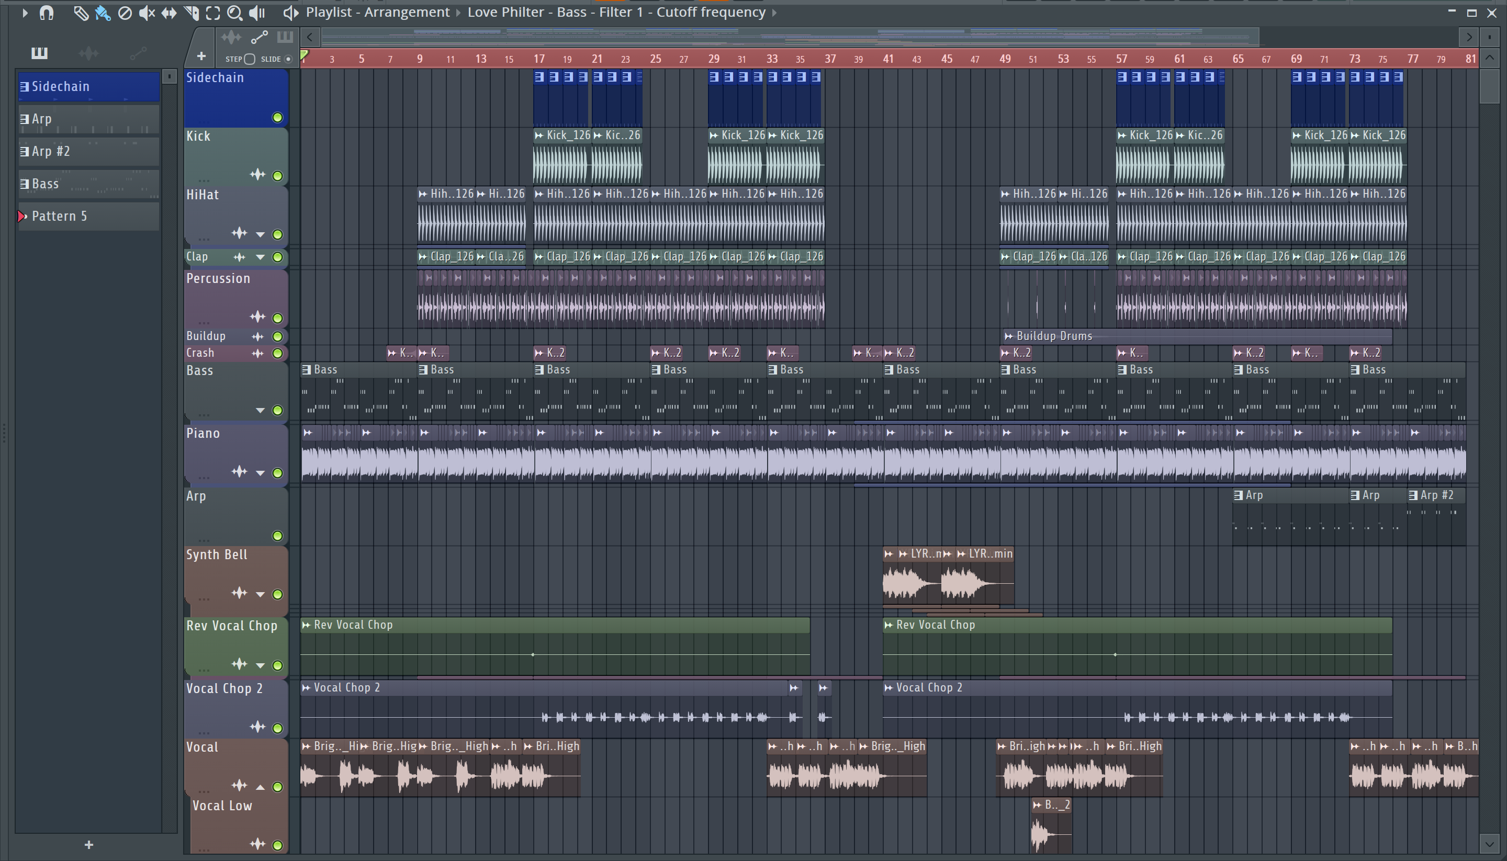Viewport: 1507px width, 861px height.
Task: Select the Arp pattern in picker
Action: [x=89, y=119]
